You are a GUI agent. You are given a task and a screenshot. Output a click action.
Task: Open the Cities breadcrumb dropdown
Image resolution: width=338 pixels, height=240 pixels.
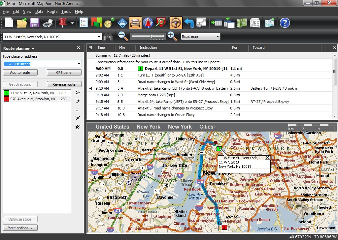pos(207,127)
